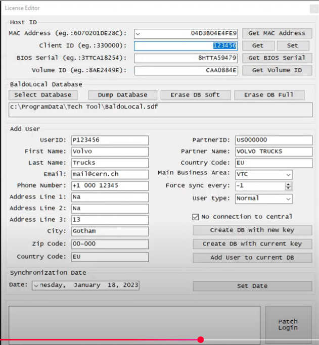
Task: Click Add User to current DB
Action: coord(252,258)
